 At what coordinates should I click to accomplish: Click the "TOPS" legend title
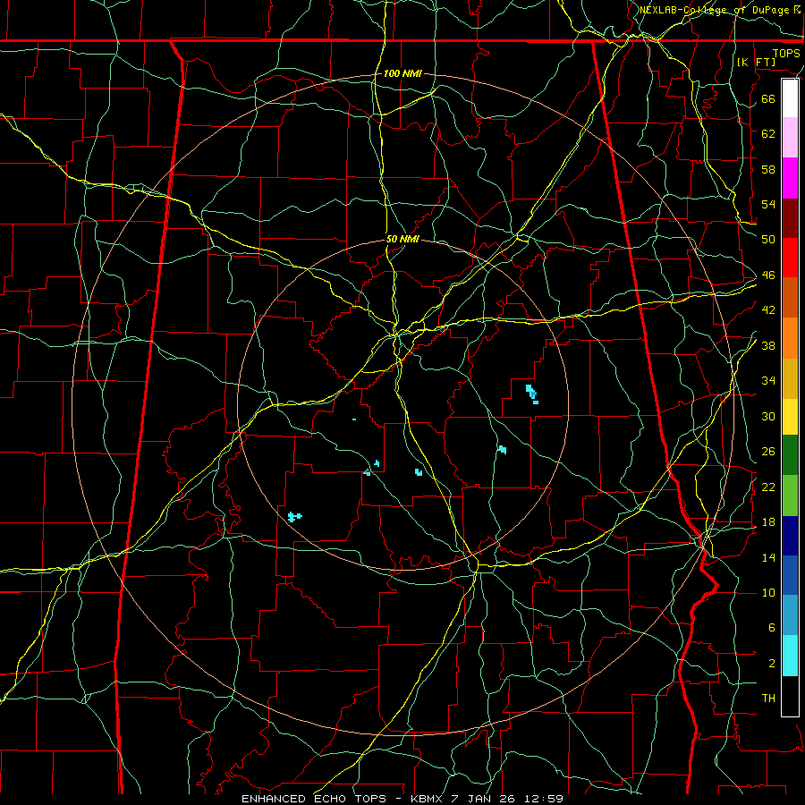[x=786, y=53]
